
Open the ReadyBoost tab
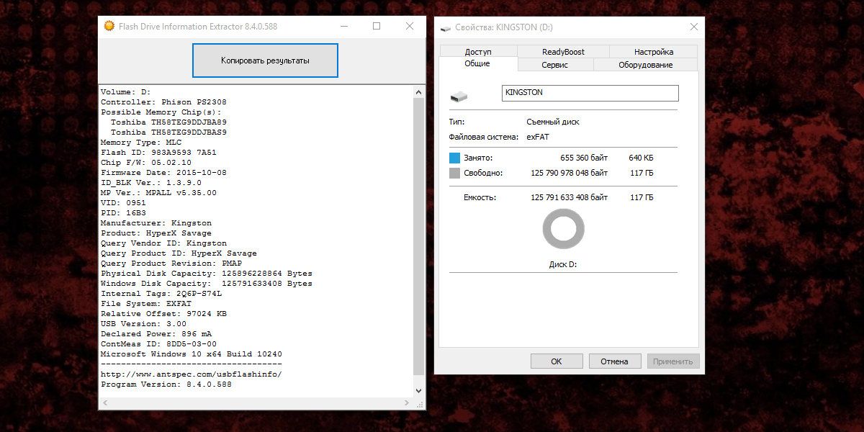point(563,52)
